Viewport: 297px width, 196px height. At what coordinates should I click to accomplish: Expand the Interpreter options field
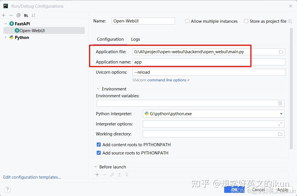280,124
